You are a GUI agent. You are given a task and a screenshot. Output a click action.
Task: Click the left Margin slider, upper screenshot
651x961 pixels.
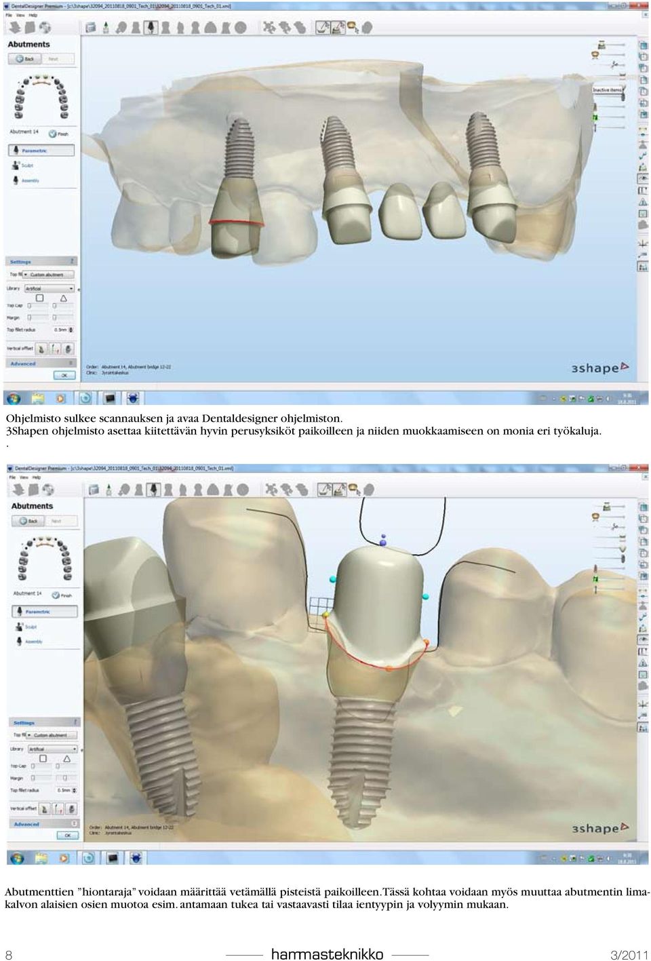click(37, 317)
